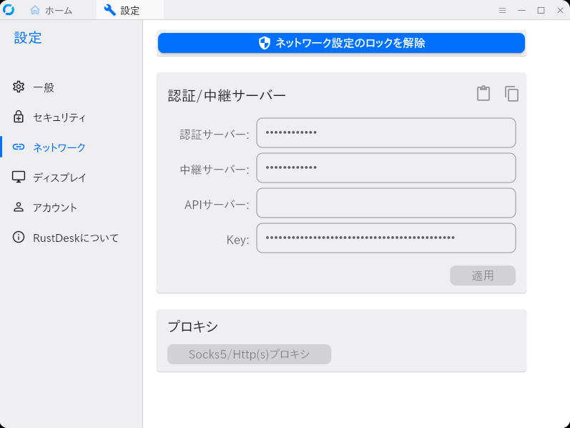Click the Key input field
Image resolution: width=570 pixels, height=428 pixels.
386,238
